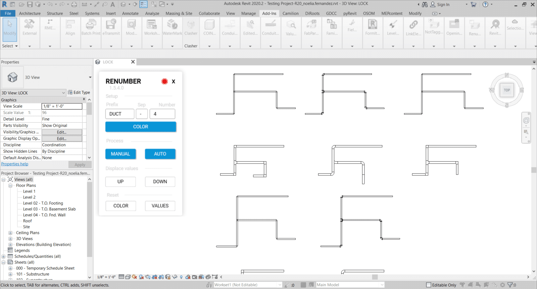This screenshot has height=289, width=537.
Task: Click the Sep separator input field
Action: point(142,114)
